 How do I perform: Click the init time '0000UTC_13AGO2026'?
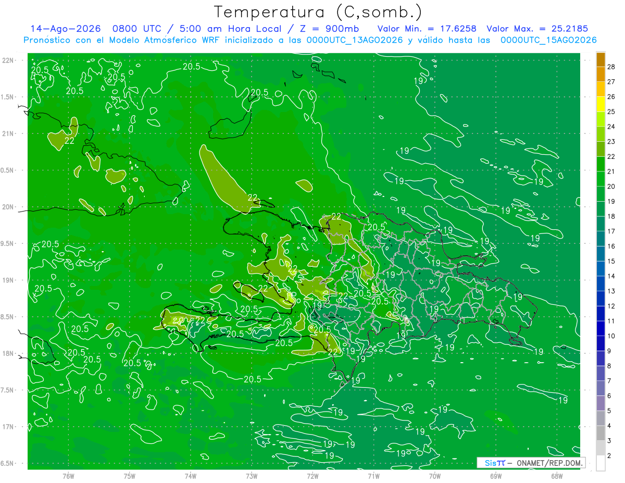[355, 40]
